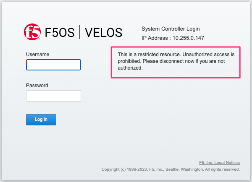The image size is (252, 182).
Task: Click the '1996-2023' years in copyright line
Action: (x=137, y=169)
